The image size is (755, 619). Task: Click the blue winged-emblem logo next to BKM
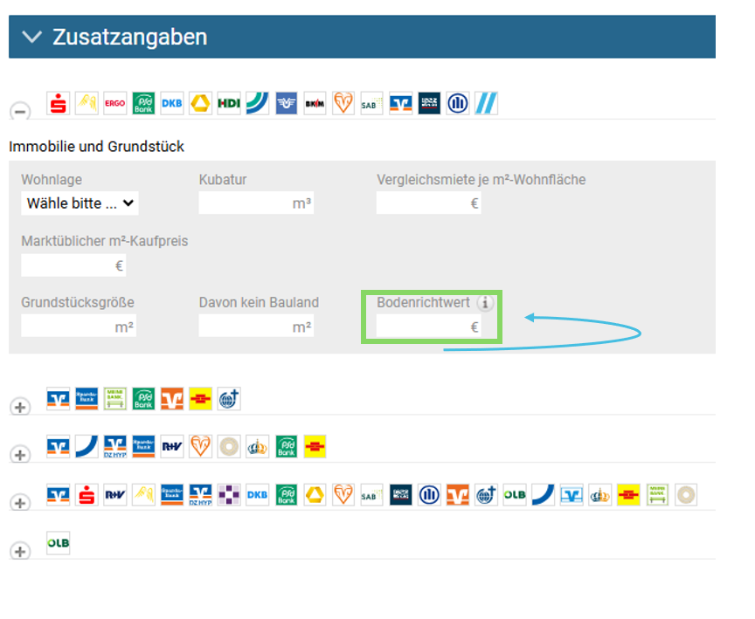click(286, 103)
